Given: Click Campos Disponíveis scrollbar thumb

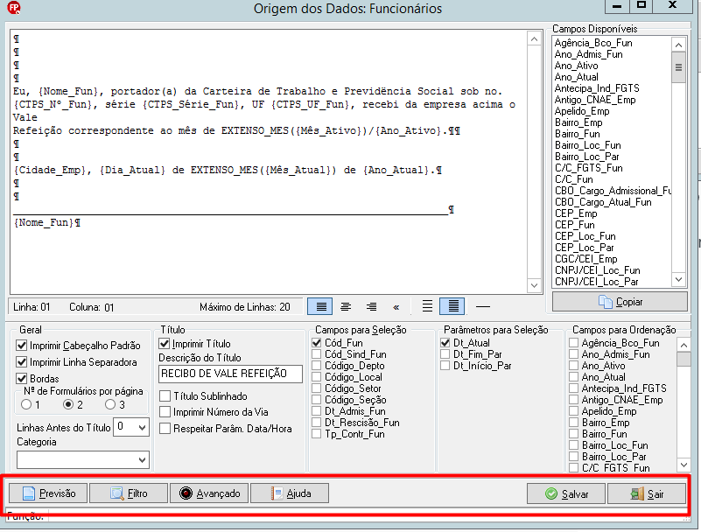Looking at the screenshot, I should [678, 67].
